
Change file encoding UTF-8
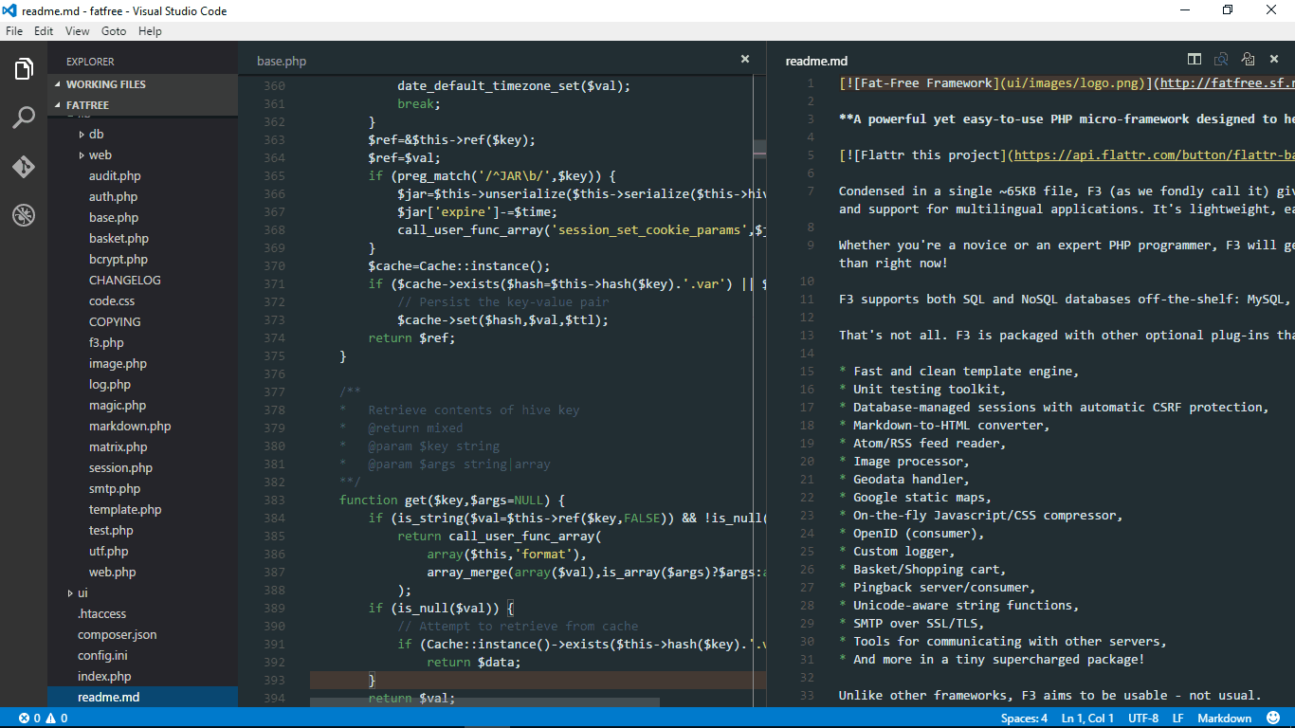(x=1143, y=719)
